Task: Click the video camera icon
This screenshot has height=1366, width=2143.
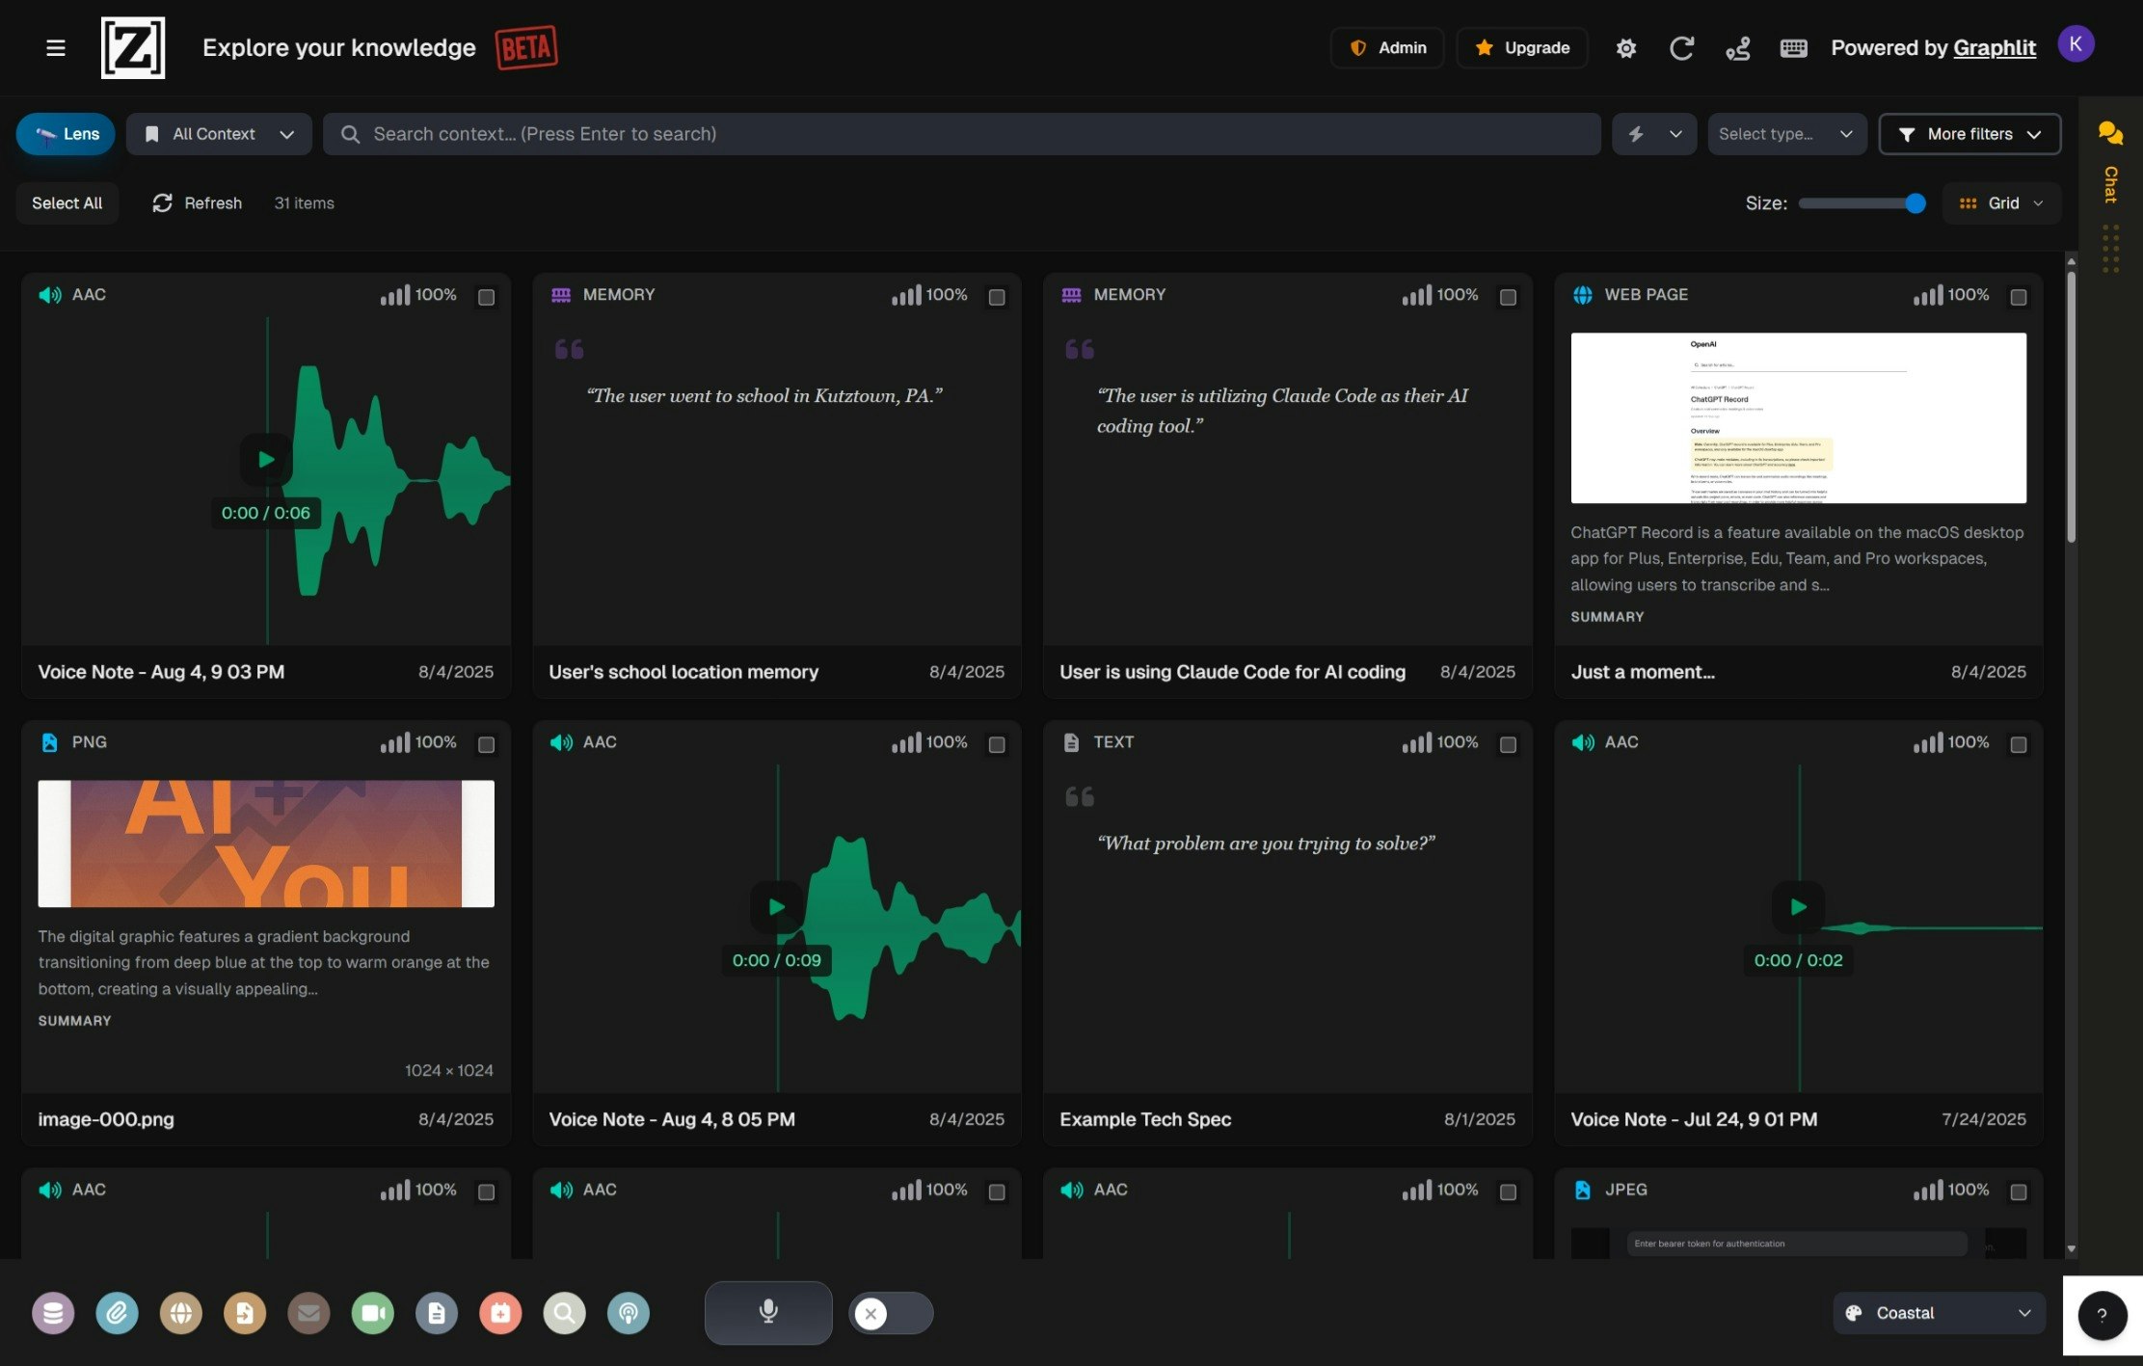Action: pyautogui.click(x=372, y=1313)
